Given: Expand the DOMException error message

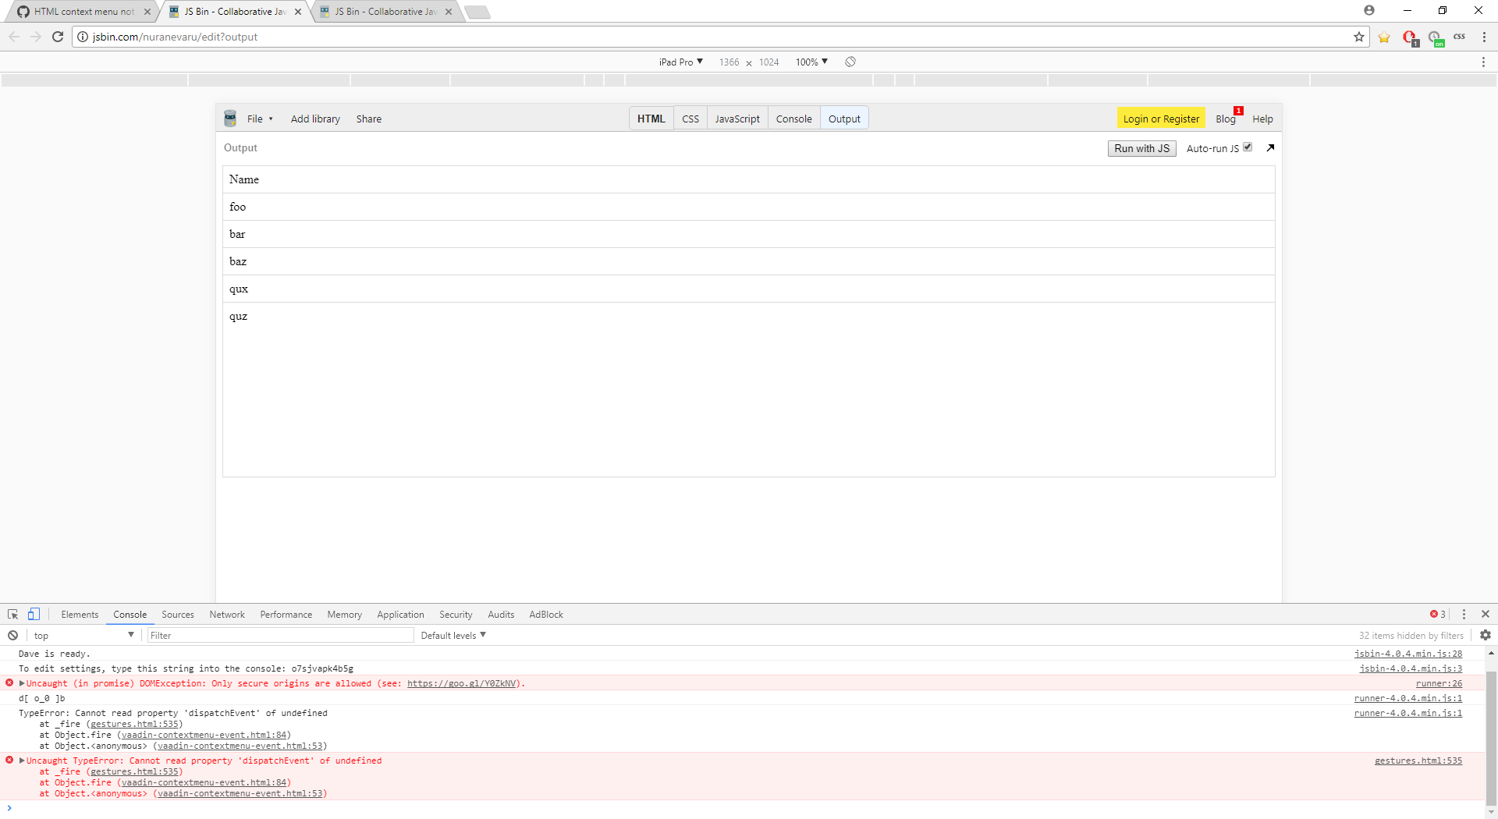Looking at the screenshot, I should pos(23,683).
